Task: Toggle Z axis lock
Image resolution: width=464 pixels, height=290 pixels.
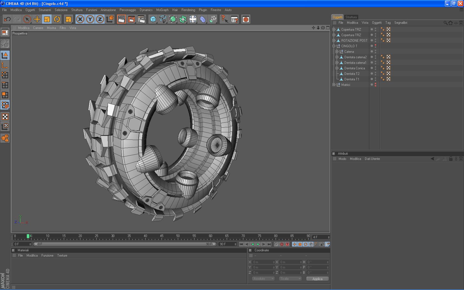Action: coord(100,19)
